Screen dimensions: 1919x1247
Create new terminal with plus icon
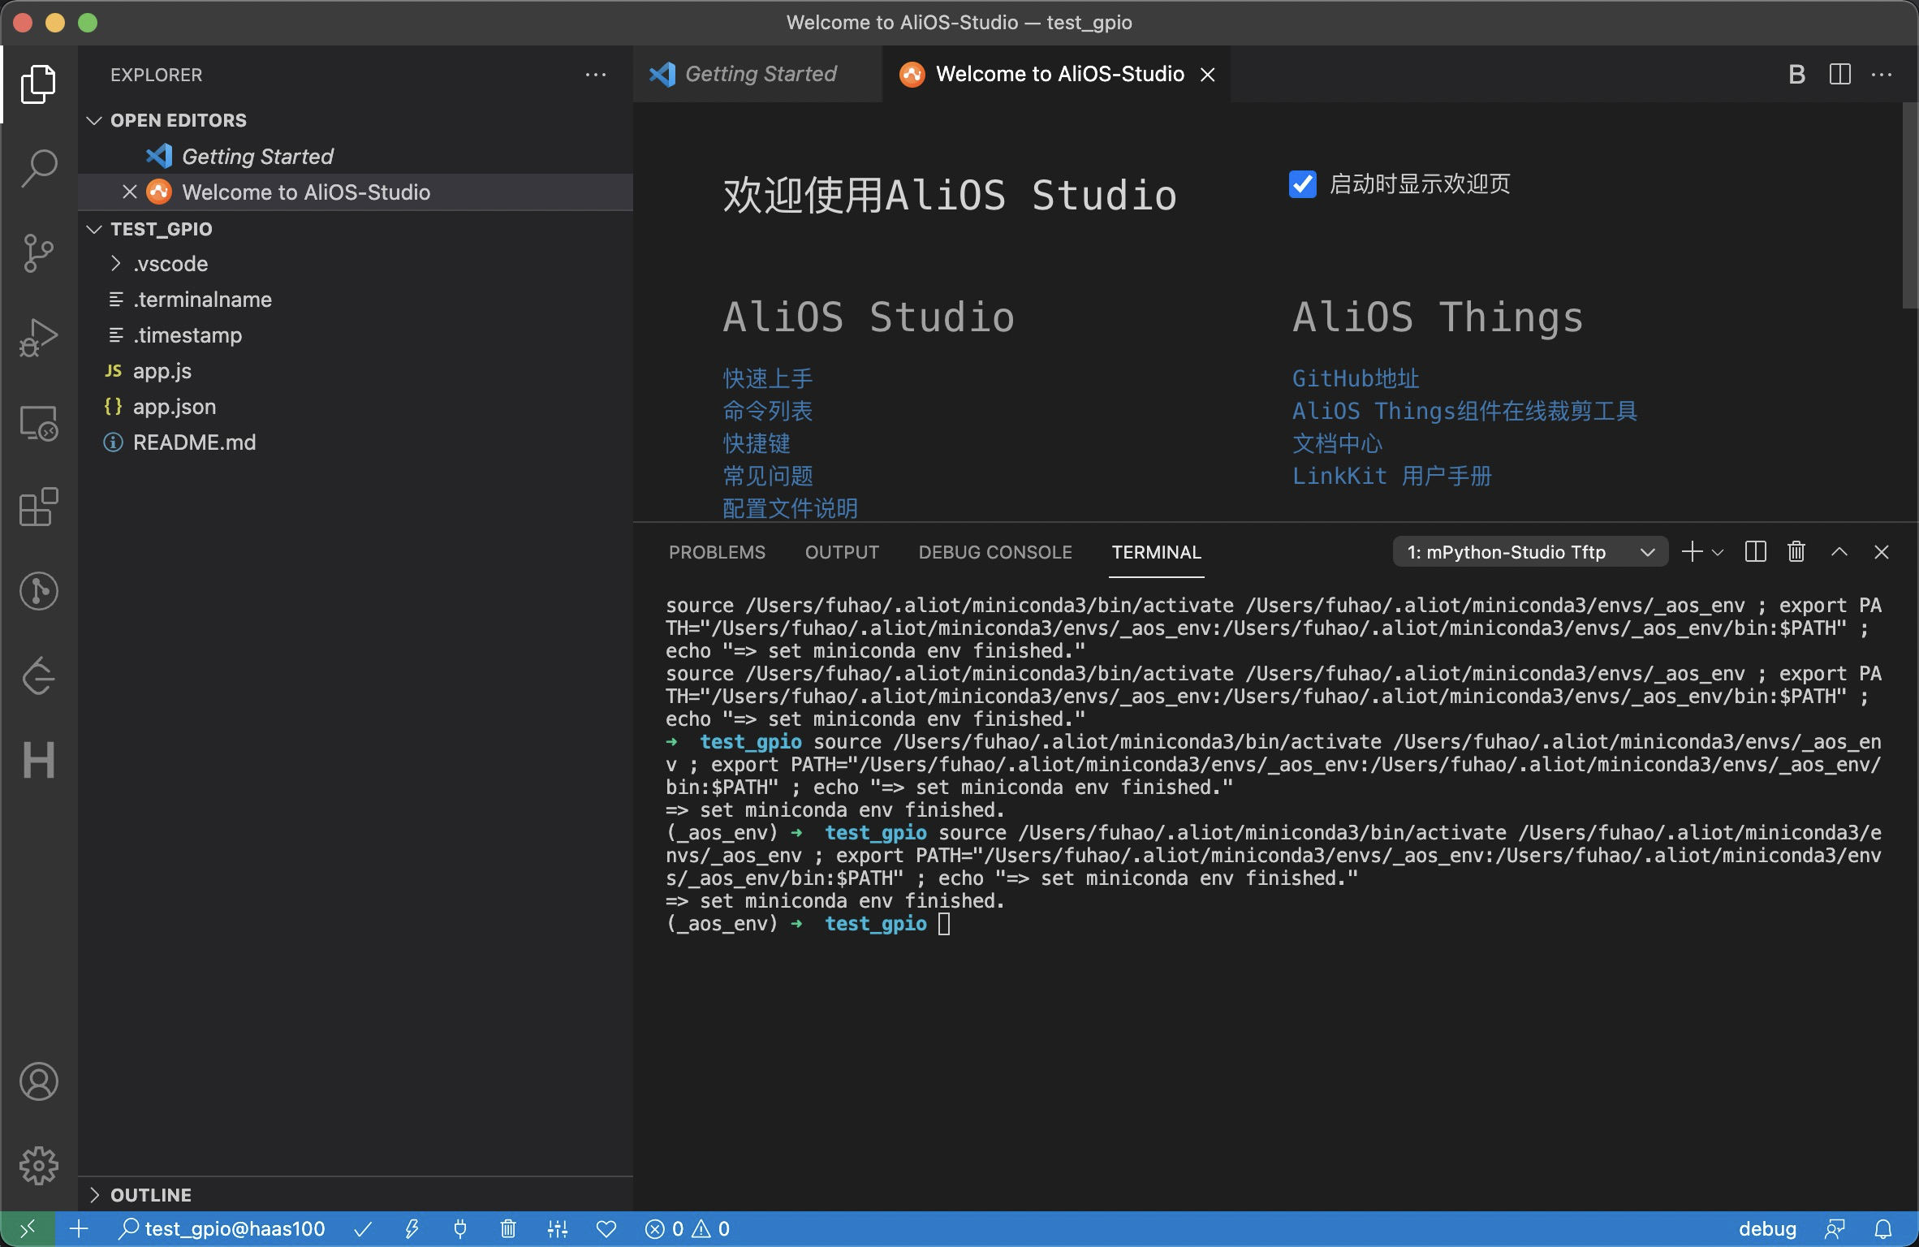coord(1692,552)
